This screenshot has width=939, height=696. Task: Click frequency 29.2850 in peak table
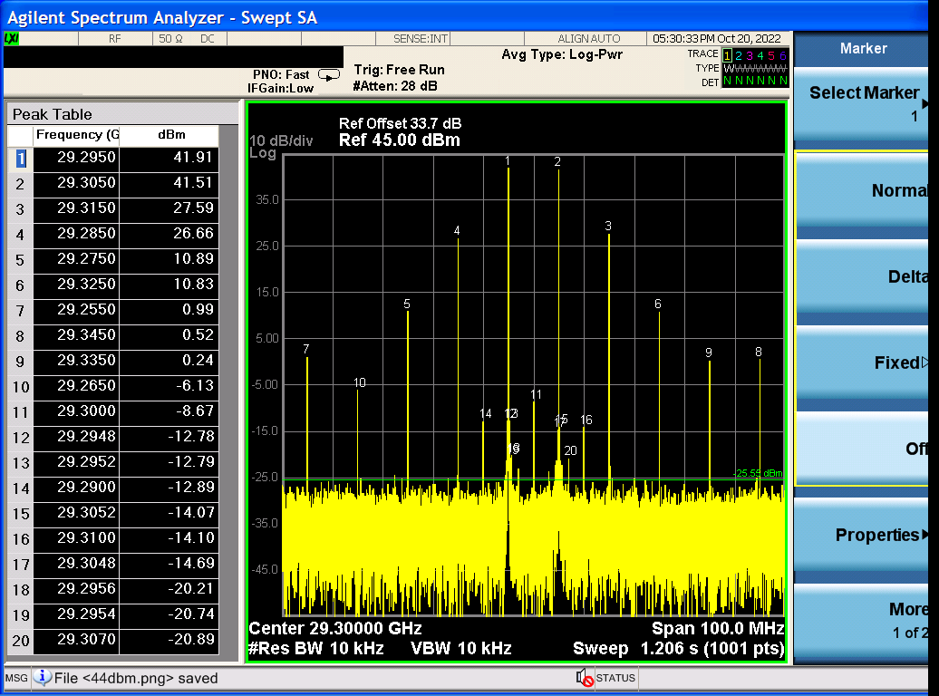(x=86, y=233)
